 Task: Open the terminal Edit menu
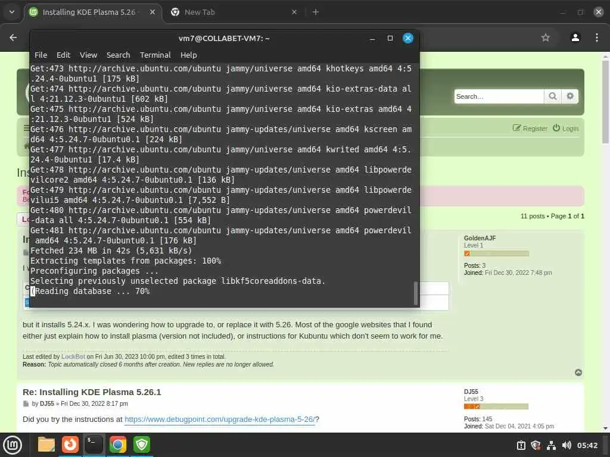(63, 55)
